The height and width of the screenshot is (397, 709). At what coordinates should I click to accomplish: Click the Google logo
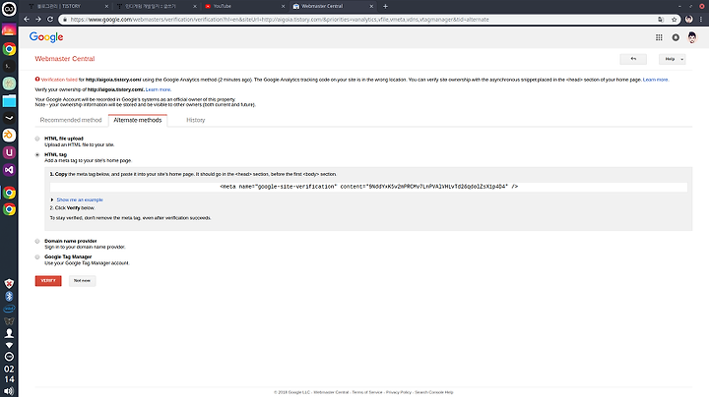click(46, 37)
